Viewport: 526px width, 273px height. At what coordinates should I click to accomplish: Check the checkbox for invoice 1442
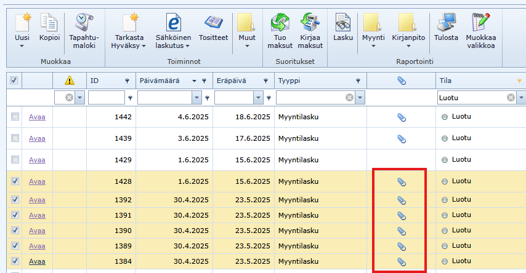[x=15, y=117]
